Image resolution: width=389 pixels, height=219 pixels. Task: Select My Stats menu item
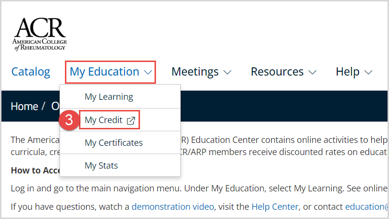pyautogui.click(x=101, y=166)
